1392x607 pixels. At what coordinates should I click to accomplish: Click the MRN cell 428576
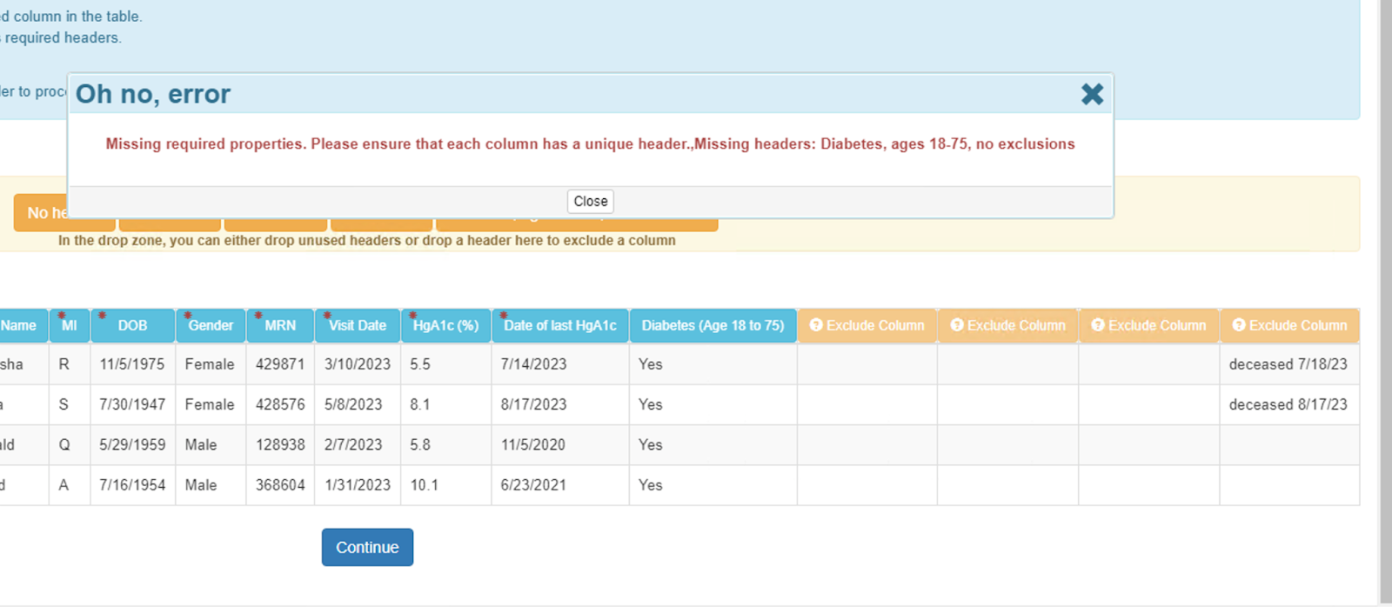280,404
